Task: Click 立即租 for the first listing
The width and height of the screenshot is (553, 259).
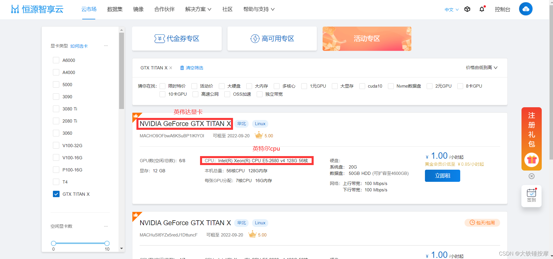Action: pyautogui.click(x=443, y=176)
